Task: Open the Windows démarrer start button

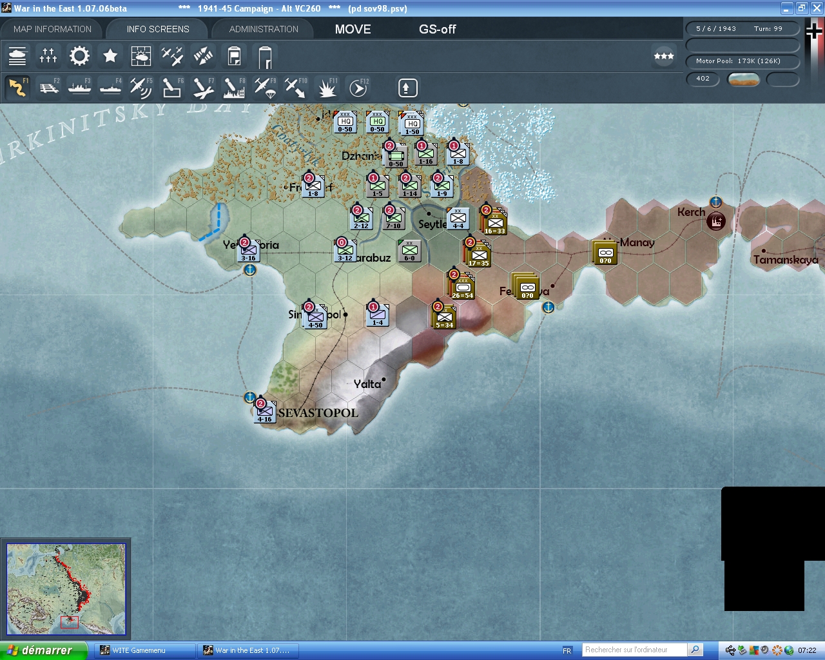Action: coord(43,650)
